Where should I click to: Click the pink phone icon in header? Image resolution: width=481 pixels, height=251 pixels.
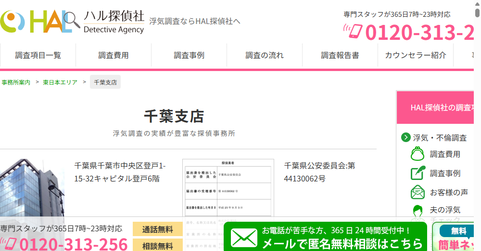pyautogui.click(x=353, y=32)
